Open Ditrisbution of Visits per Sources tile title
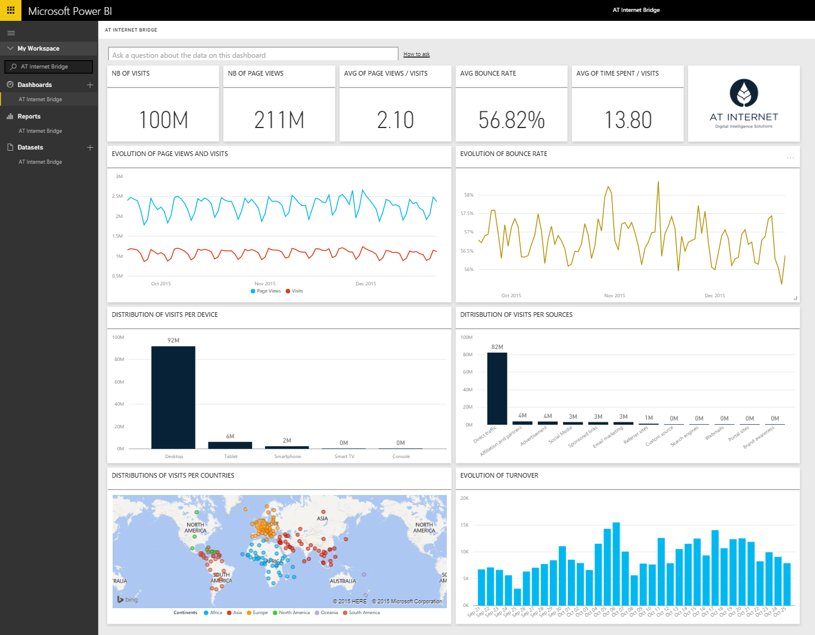815x635 pixels. coord(517,315)
